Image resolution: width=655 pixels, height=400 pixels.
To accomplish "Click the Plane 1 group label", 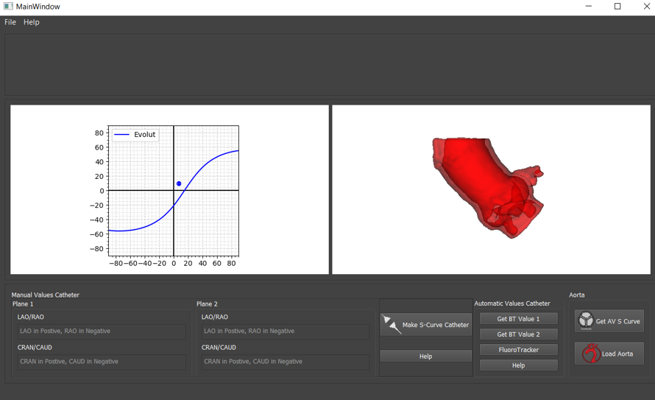I will tap(23, 303).
